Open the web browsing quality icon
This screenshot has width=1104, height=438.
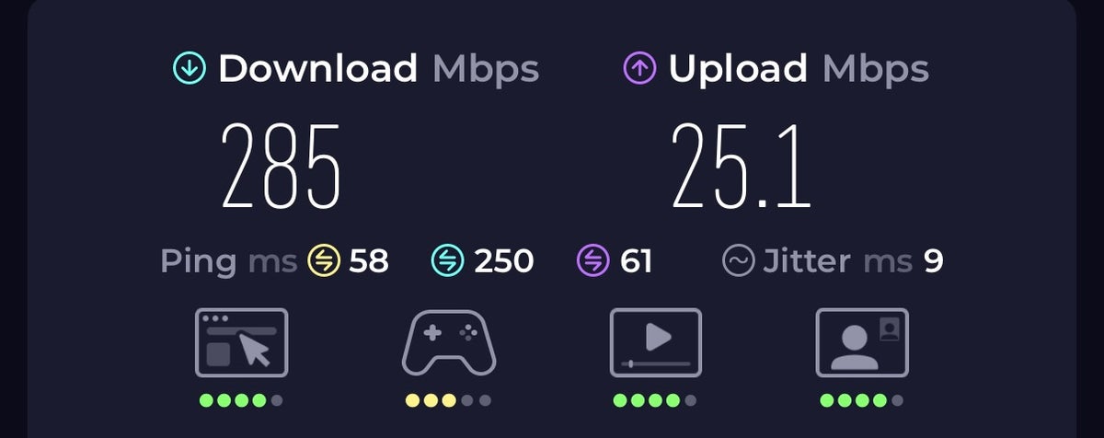click(242, 342)
